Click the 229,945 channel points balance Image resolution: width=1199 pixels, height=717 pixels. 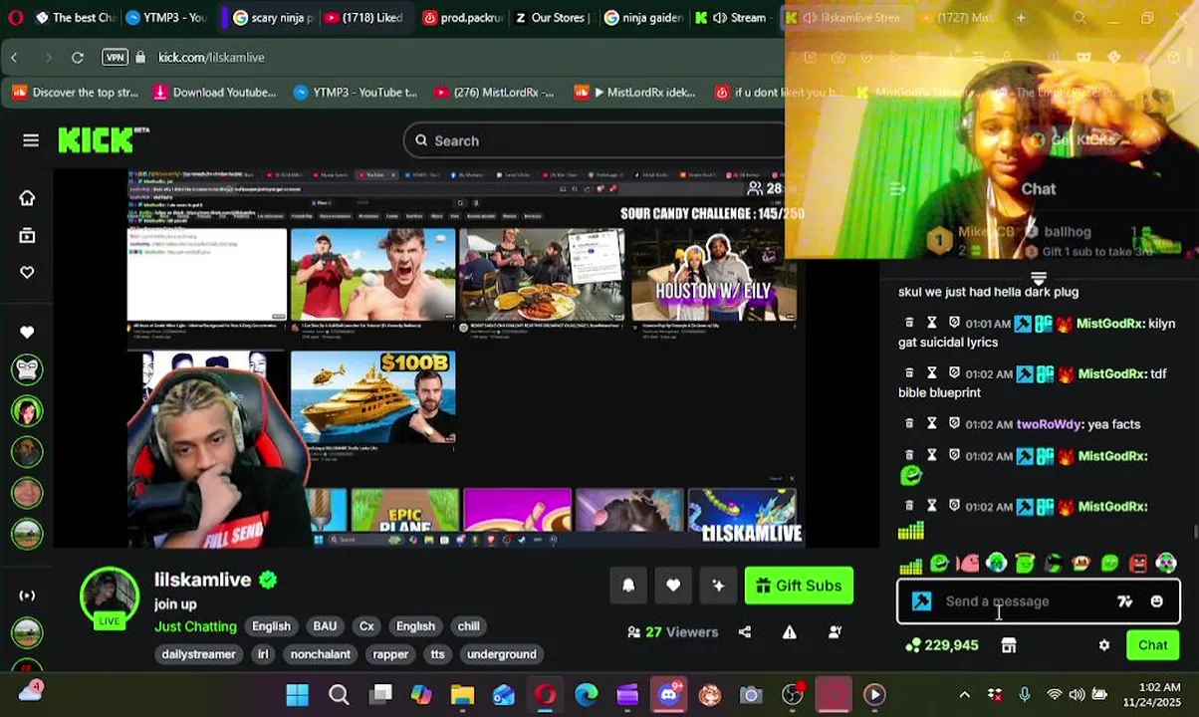point(942,645)
